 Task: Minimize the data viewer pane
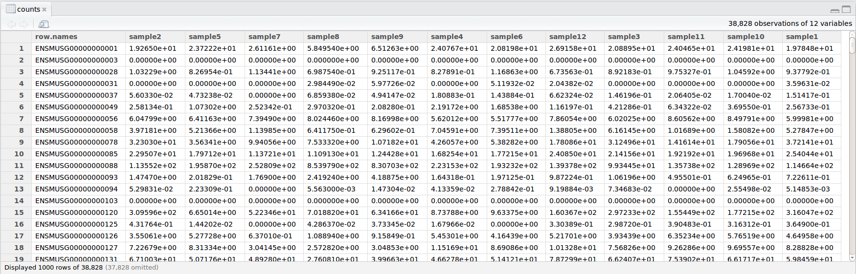click(x=834, y=10)
